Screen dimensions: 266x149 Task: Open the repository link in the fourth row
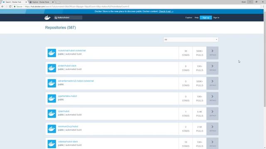coord(67,96)
